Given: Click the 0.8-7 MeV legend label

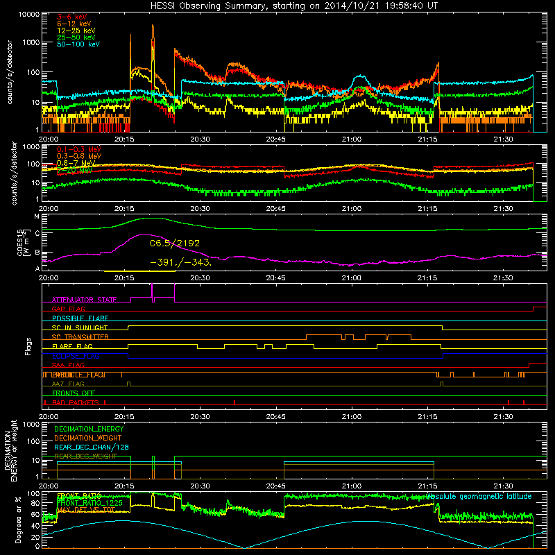Looking at the screenshot, I should (76, 163).
